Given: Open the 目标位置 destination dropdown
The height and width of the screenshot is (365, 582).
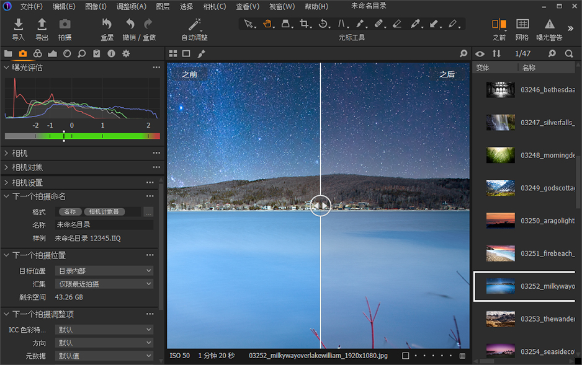Looking at the screenshot, I should tap(104, 270).
